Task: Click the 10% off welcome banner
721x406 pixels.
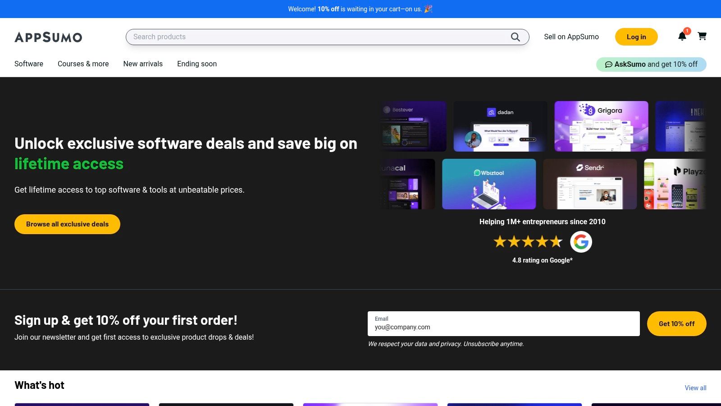Action: click(360, 9)
